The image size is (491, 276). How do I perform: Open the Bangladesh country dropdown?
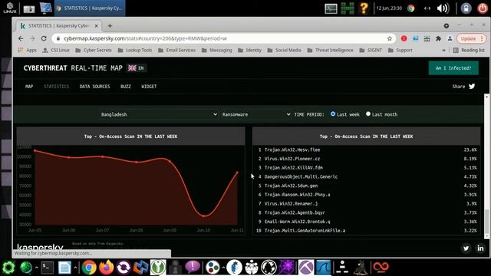159,114
